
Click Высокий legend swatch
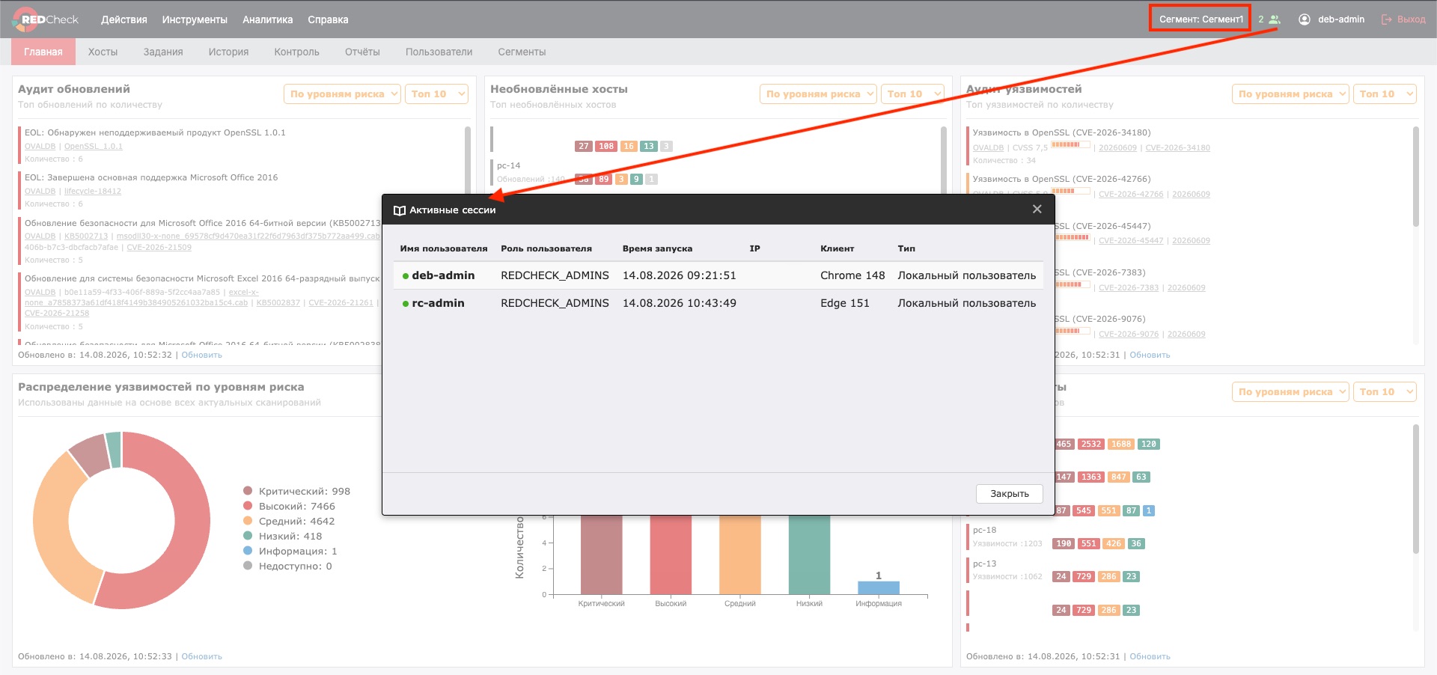pos(248,506)
